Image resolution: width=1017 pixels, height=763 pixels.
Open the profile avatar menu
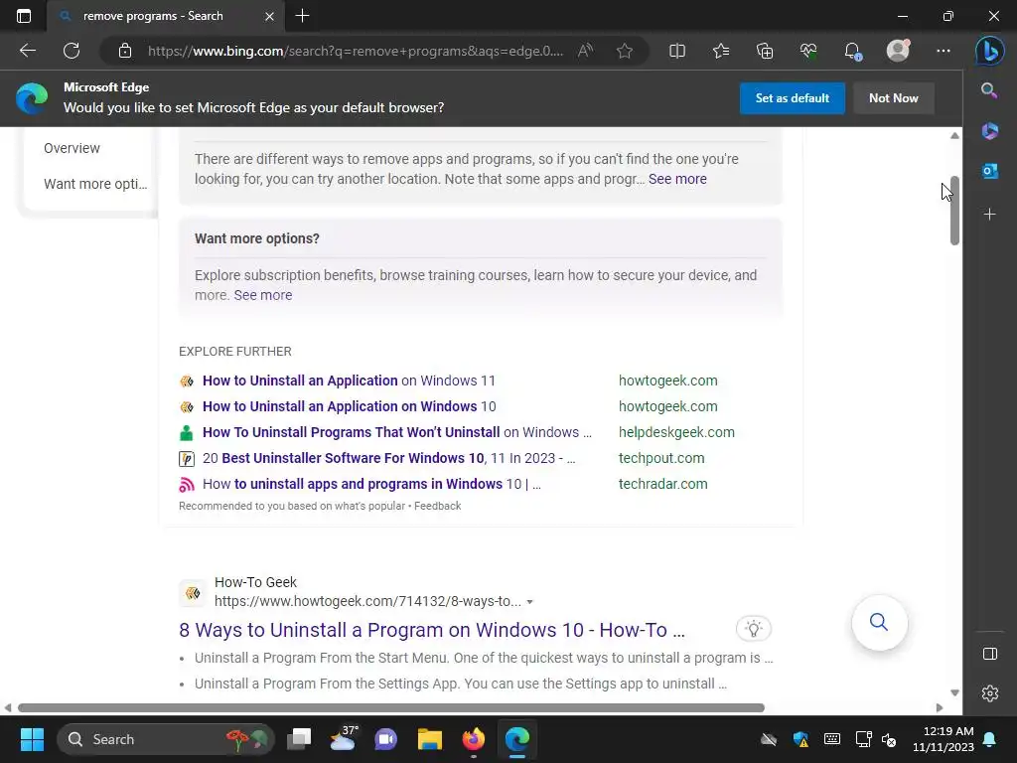[x=898, y=51]
